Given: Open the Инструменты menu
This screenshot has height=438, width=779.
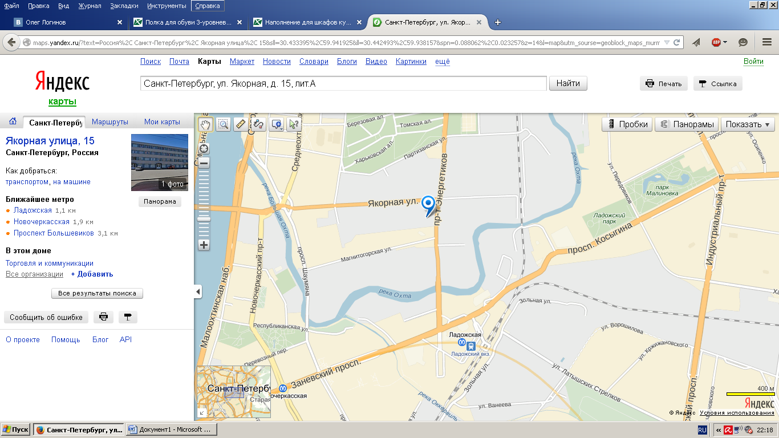Looking at the screenshot, I should [166, 6].
